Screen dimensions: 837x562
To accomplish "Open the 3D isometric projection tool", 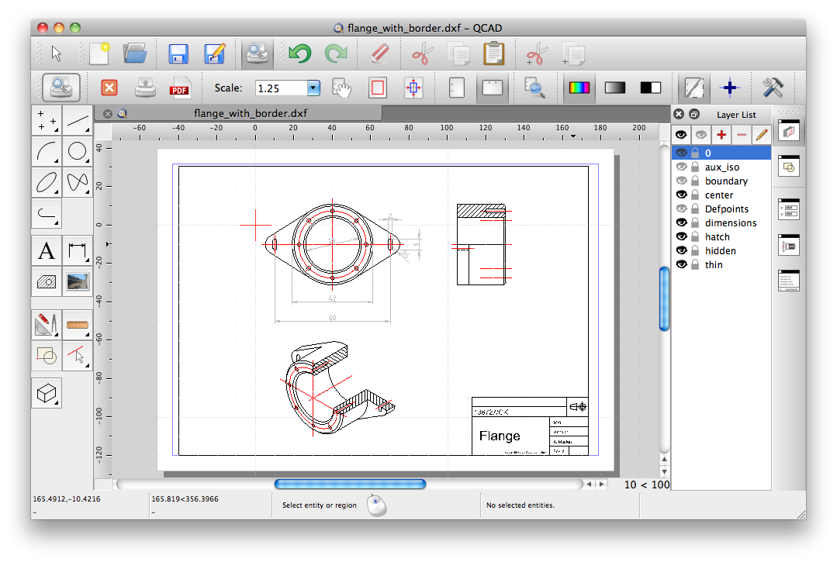I will pyautogui.click(x=47, y=393).
